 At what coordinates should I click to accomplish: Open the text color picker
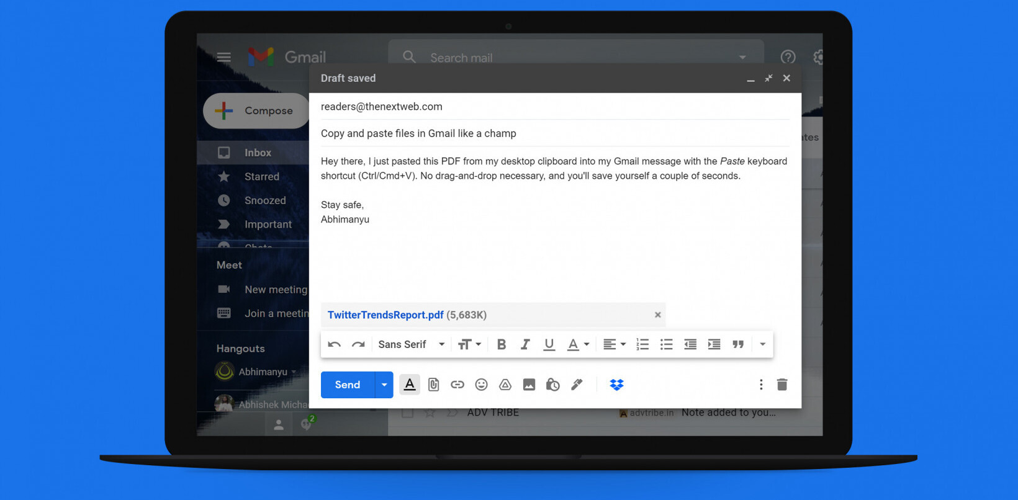(x=577, y=344)
